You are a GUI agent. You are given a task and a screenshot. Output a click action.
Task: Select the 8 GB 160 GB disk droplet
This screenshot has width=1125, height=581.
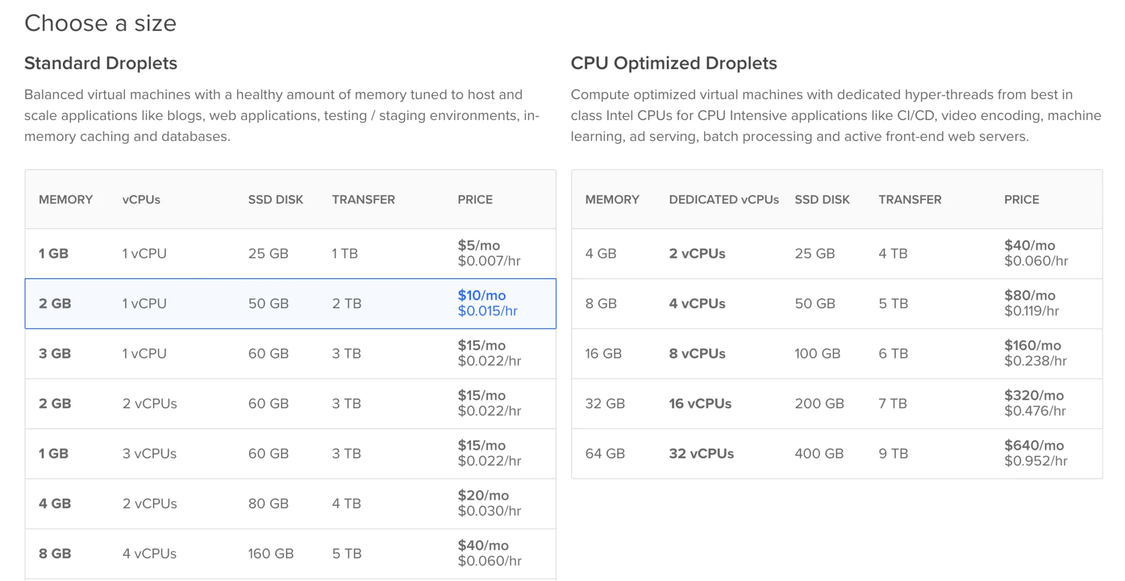point(290,553)
